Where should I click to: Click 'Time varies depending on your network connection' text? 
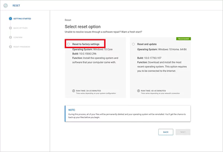(x=161, y=93)
